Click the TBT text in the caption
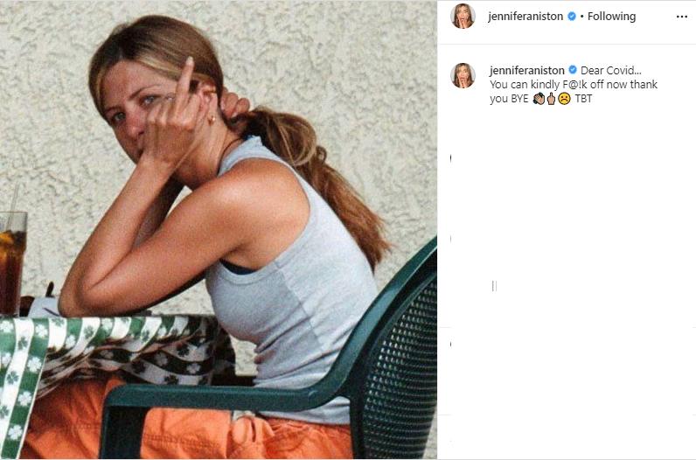Image resolution: width=696 pixels, height=460 pixels. point(583,100)
